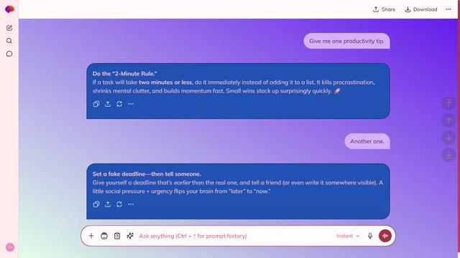Click the microphone dictation icon
The image size is (460, 258).
click(x=370, y=236)
